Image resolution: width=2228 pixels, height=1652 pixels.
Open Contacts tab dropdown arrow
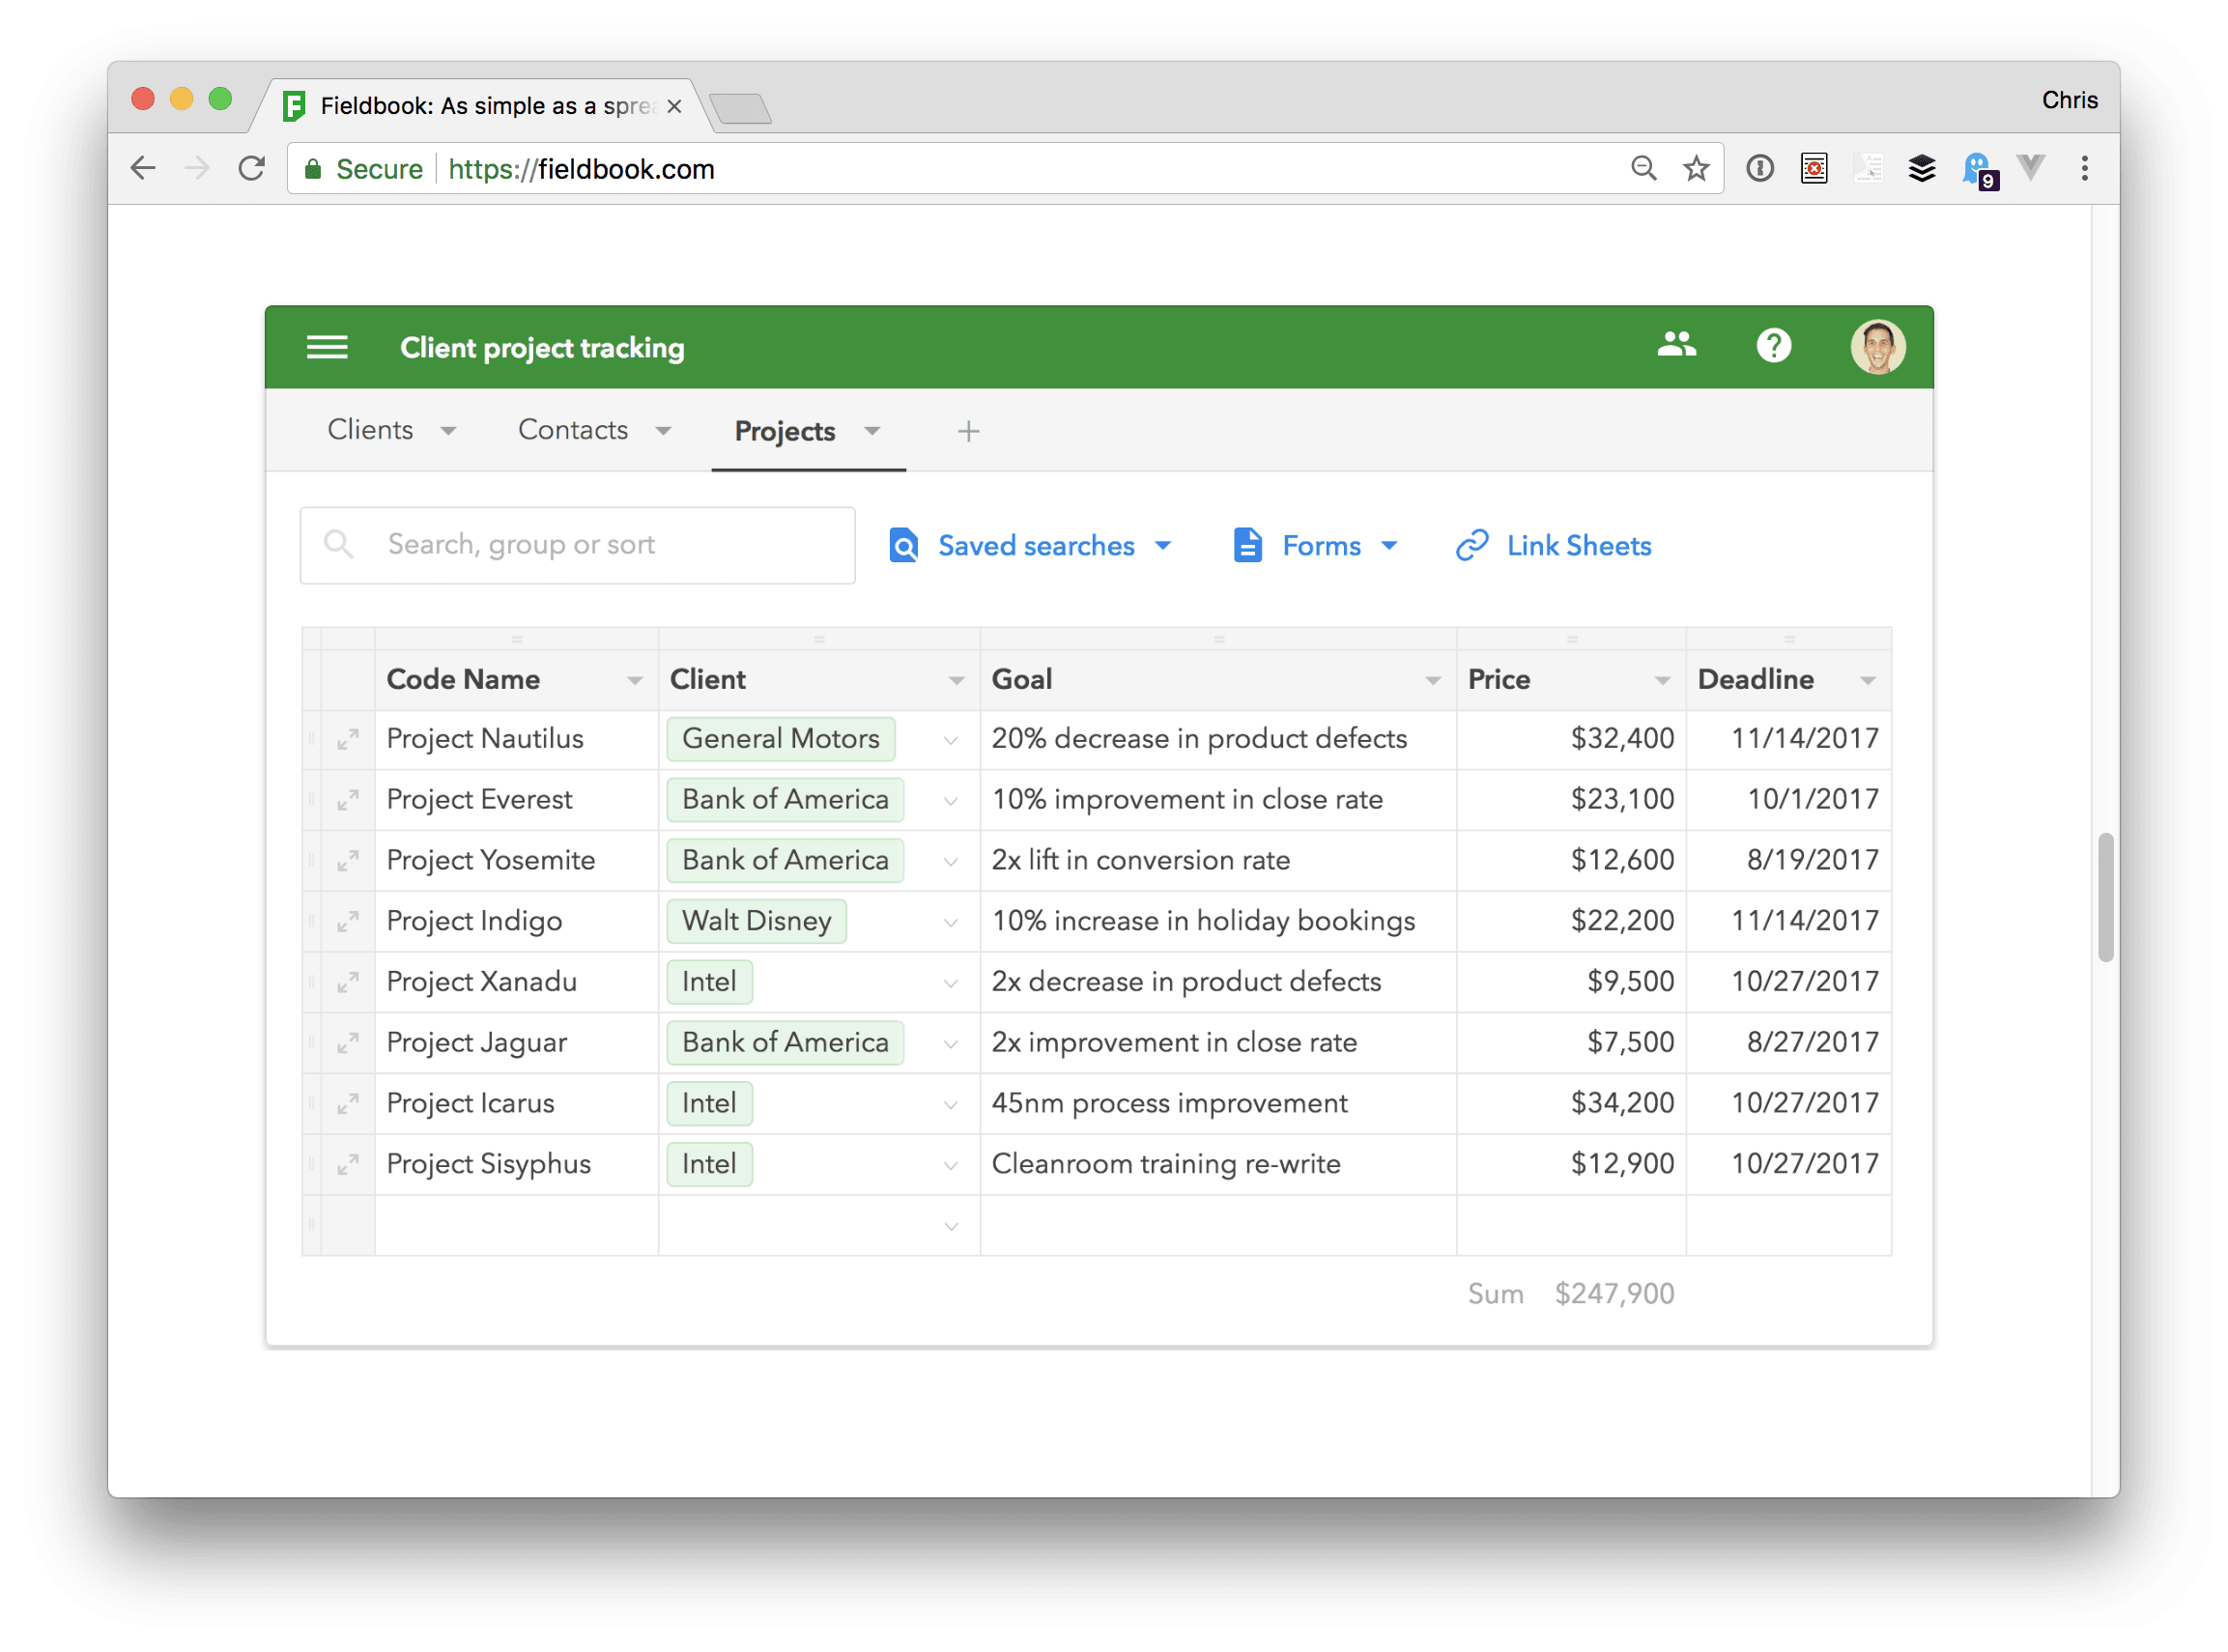point(663,431)
